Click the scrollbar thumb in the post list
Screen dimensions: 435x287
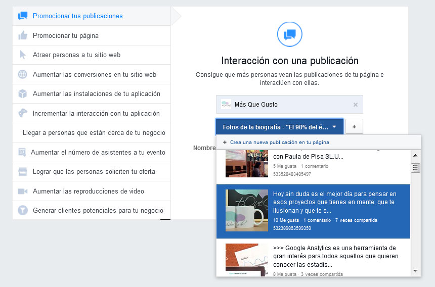[416, 168]
